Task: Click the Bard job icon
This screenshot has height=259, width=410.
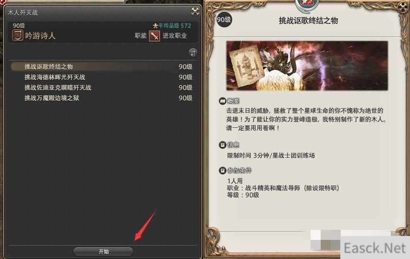Action: coord(17,35)
